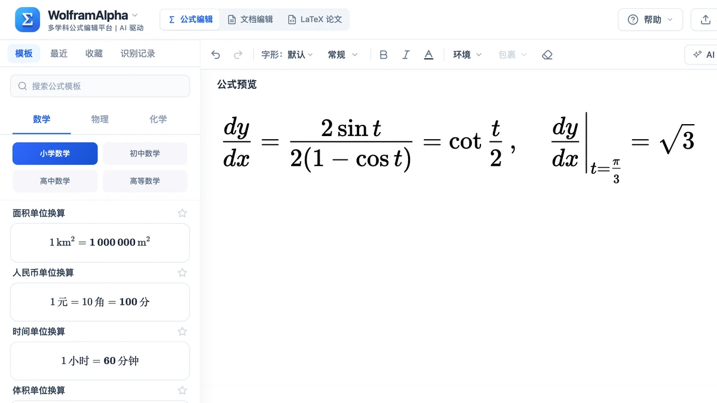Expand the WolframAlpha app name dropdown
Viewport: 717px width, 403px height.
(134, 15)
